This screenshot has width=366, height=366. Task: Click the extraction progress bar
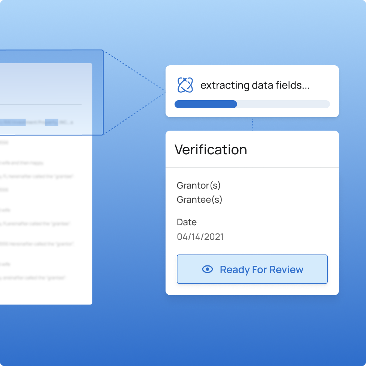pos(252,104)
